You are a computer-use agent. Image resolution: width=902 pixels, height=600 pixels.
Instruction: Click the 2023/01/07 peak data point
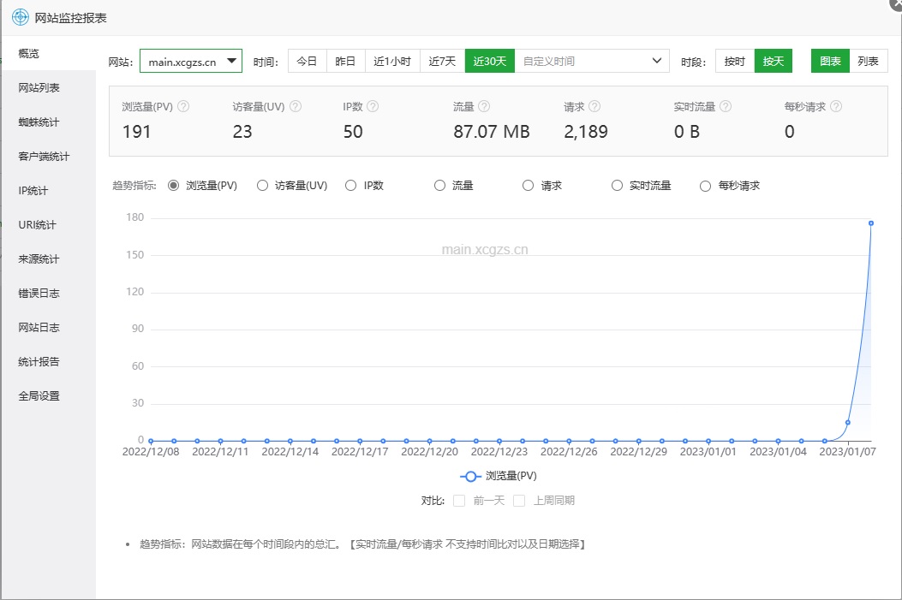click(871, 223)
